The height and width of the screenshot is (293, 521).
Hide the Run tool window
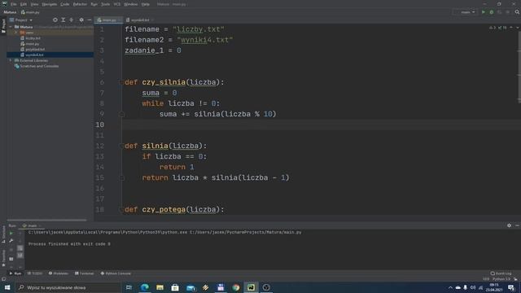[x=517, y=225]
